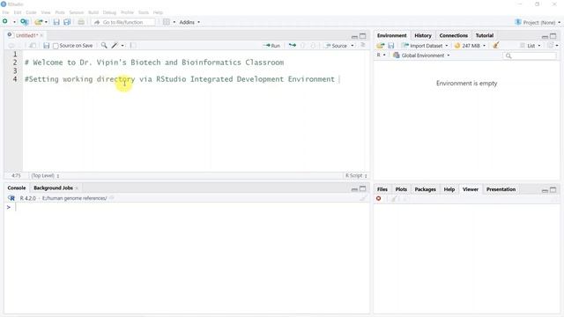
Task: Click the Re-run previous code icon
Action: [293, 45]
